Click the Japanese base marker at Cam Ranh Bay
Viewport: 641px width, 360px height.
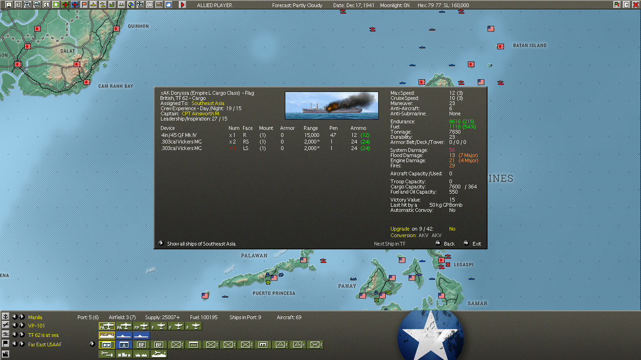pyautogui.click(x=87, y=82)
